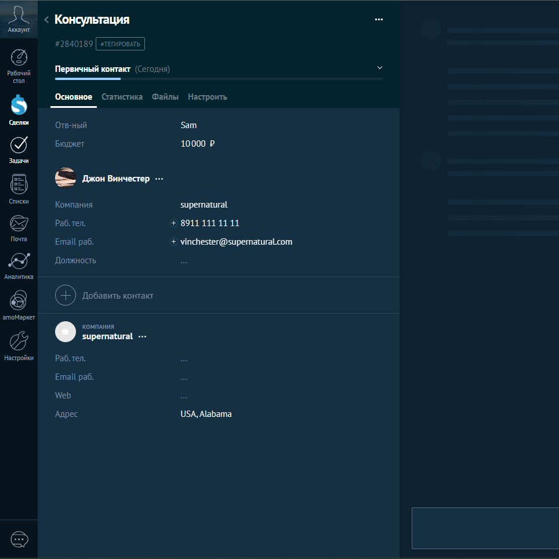Click the email vinchester@supernatural.com
This screenshot has width=559, height=559.
(237, 242)
